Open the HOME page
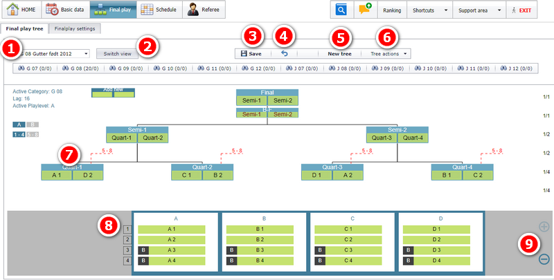554x280 pixels. click(22, 10)
